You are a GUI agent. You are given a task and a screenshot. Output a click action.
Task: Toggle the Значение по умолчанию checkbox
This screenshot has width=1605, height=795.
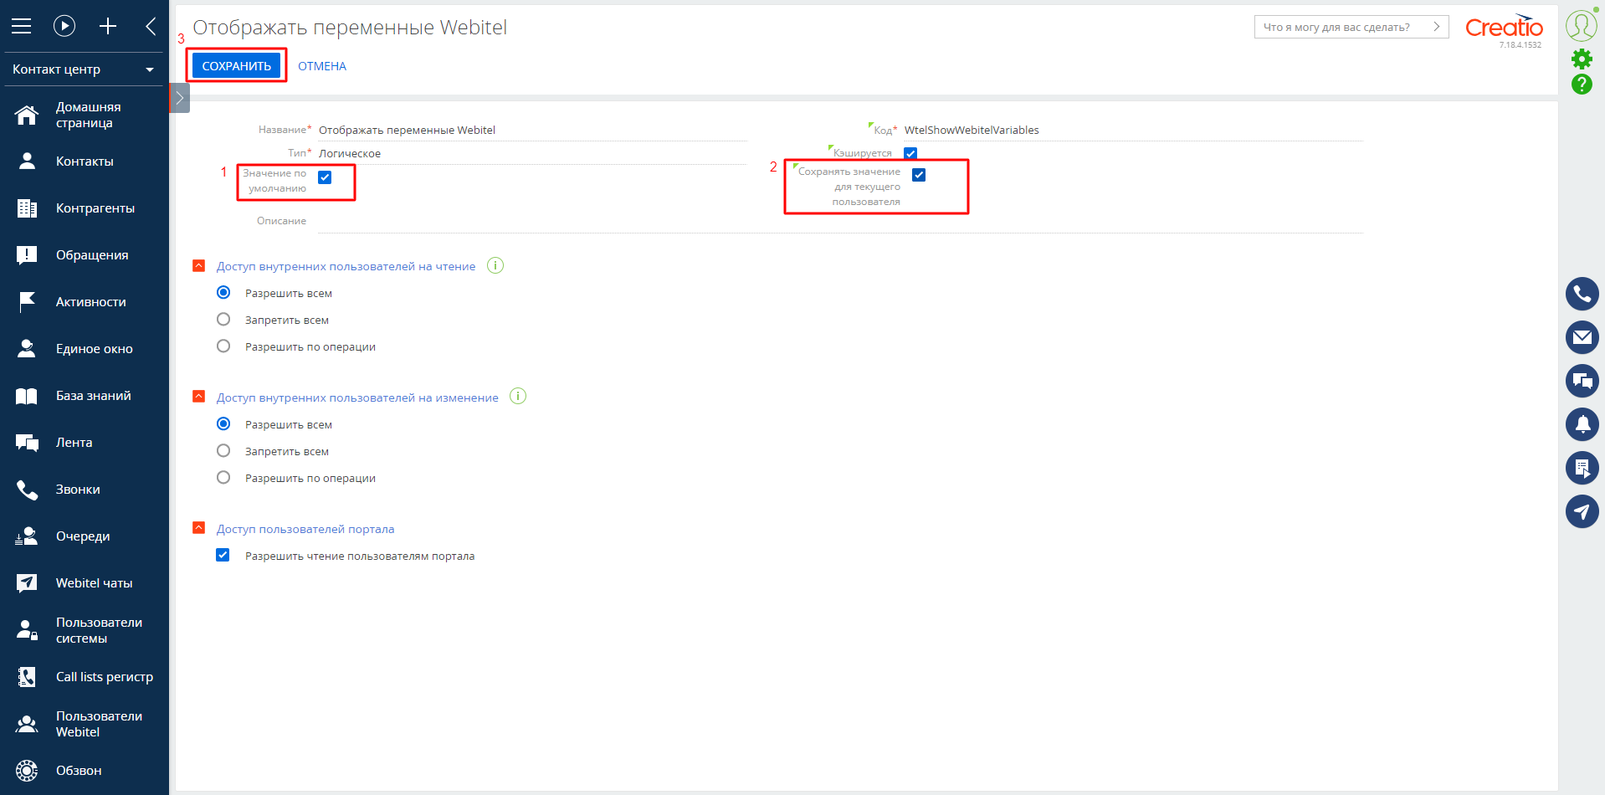pos(325,177)
